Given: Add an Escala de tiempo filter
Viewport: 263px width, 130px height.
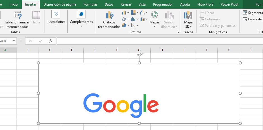Looking at the screenshot, I should click(253, 19).
